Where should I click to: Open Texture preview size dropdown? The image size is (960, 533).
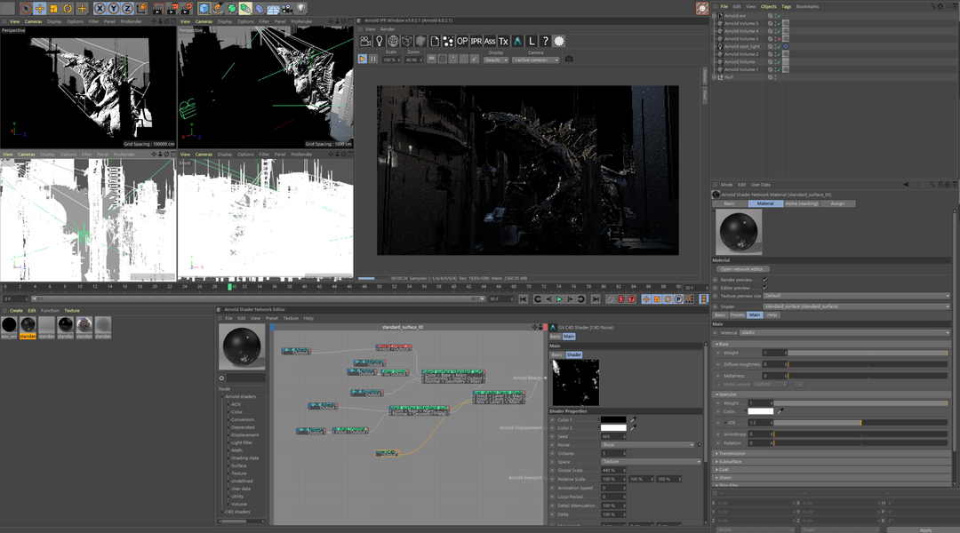857,296
